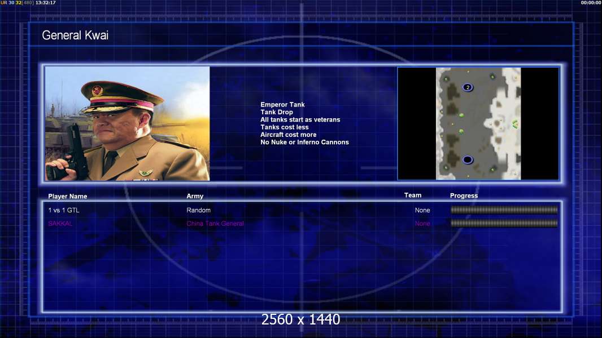Select the '1 vs 1 GTL' player name
This screenshot has height=338, width=602.
(64, 210)
